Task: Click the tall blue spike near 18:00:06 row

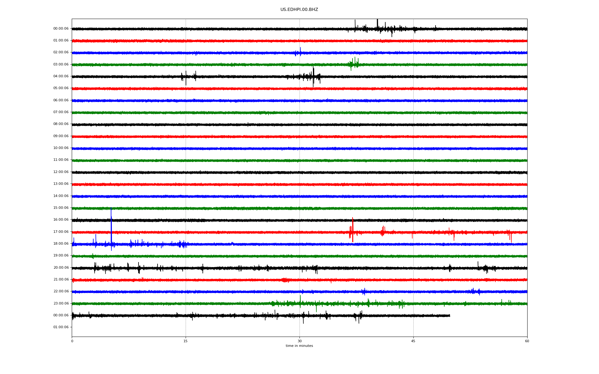Action: (x=111, y=228)
